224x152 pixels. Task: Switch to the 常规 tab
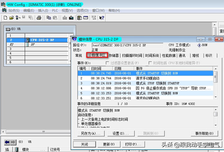click(x=79, y=55)
